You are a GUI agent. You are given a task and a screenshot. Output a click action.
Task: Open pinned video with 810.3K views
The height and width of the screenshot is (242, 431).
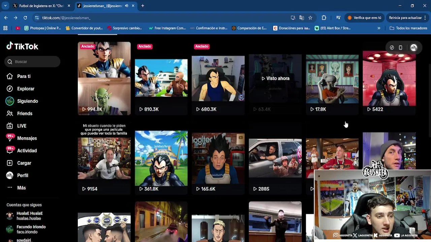(161, 79)
